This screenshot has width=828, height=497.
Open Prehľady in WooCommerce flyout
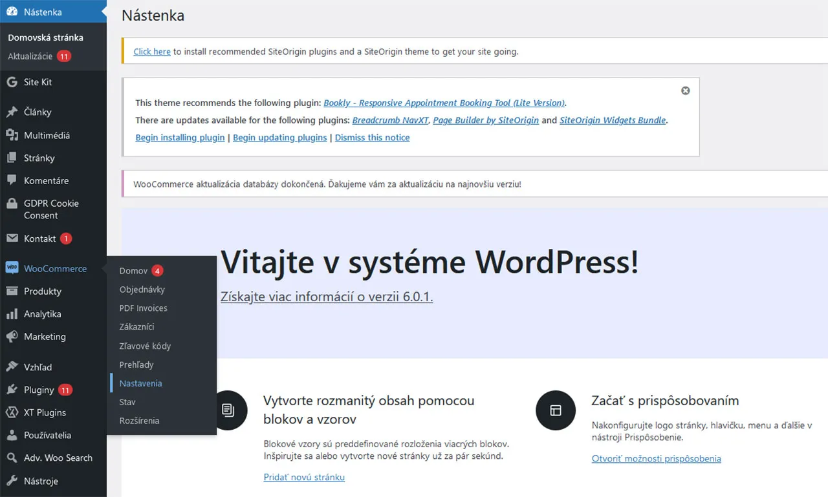point(136,365)
